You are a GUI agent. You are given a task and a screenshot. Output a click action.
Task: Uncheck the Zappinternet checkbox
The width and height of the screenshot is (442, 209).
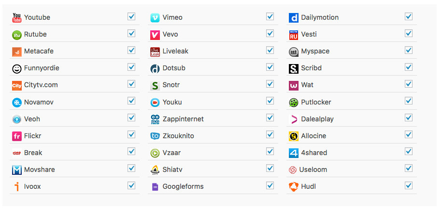(270, 118)
